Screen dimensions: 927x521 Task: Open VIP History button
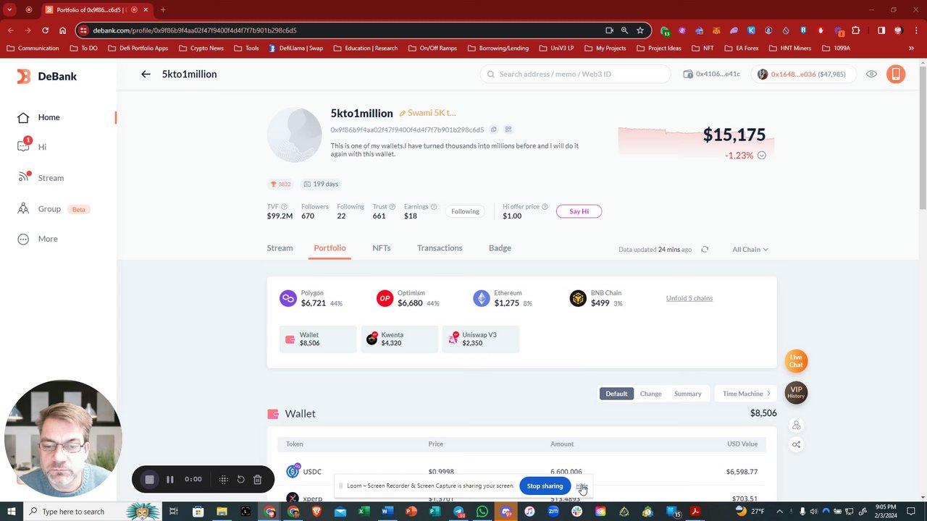796,392
